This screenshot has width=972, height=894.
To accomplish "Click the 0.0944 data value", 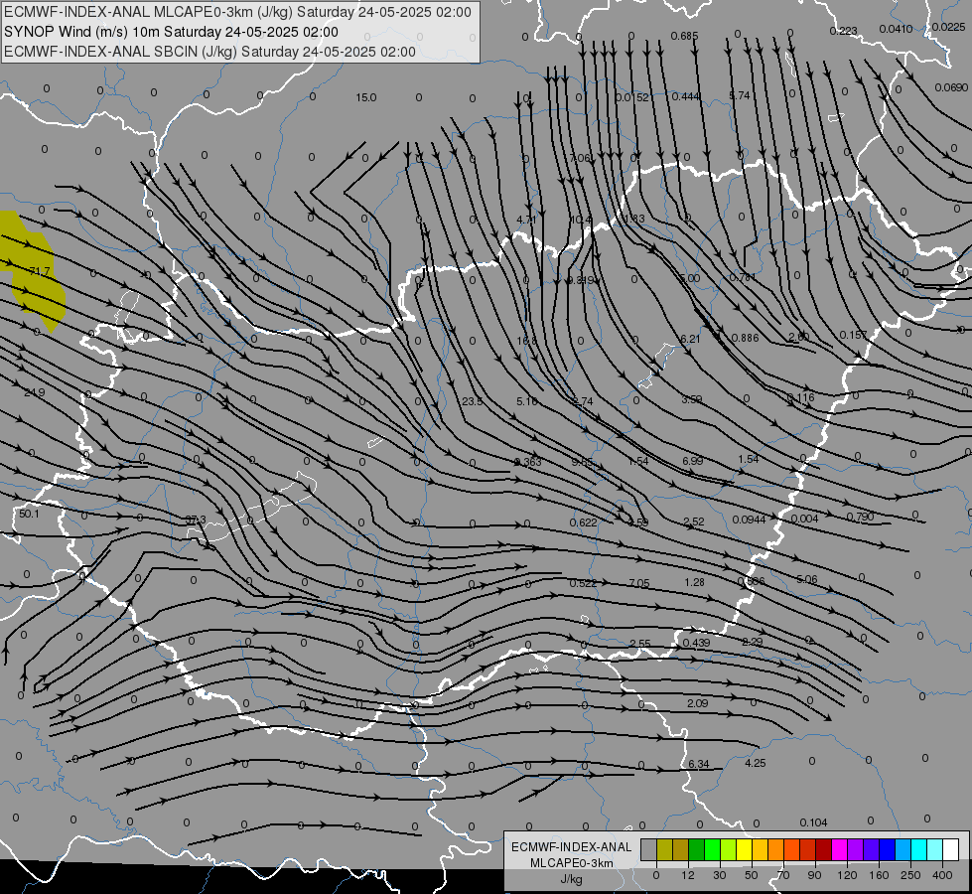I will 749,520.
